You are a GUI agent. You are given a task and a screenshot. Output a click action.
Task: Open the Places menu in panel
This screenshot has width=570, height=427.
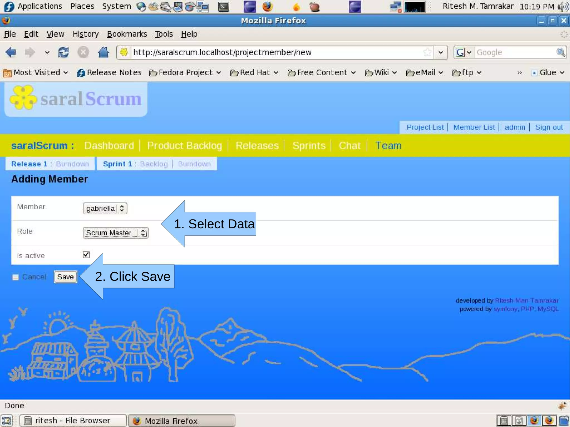pyautogui.click(x=82, y=6)
